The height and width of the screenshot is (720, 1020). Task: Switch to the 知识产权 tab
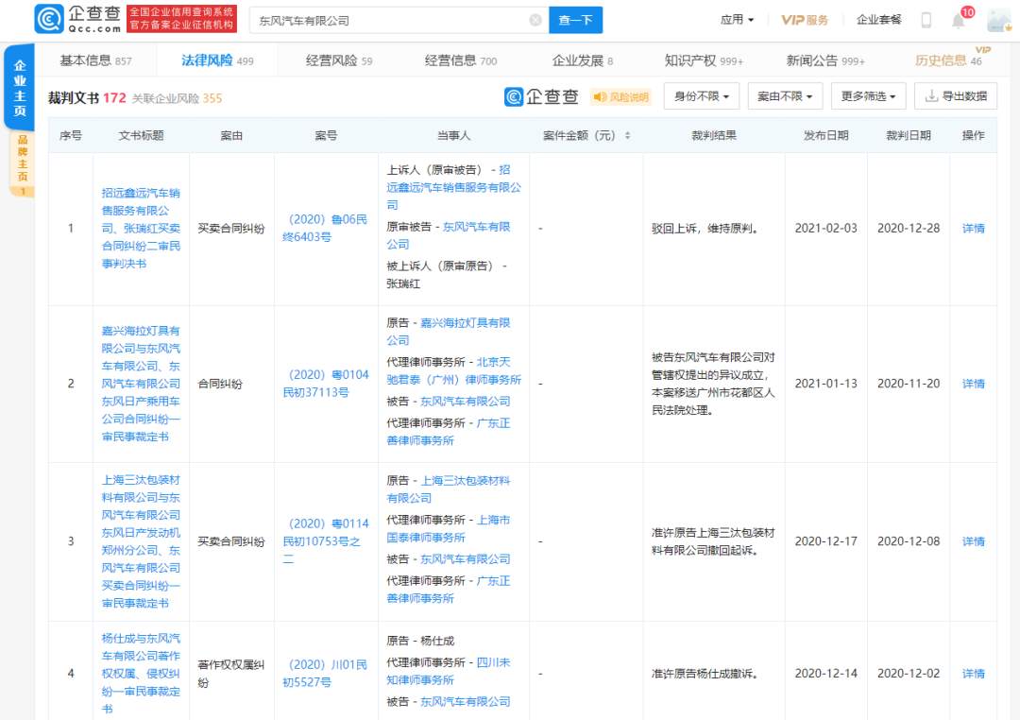704,60
